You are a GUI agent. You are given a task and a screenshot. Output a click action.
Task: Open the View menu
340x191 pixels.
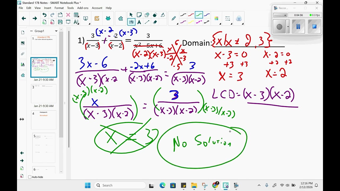pos(37,8)
